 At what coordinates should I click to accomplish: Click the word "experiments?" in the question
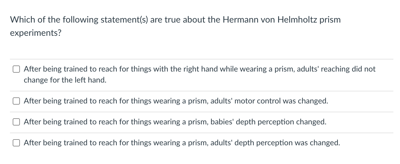pos(36,33)
